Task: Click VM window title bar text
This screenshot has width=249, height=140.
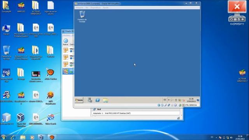Action: coord(98,3)
